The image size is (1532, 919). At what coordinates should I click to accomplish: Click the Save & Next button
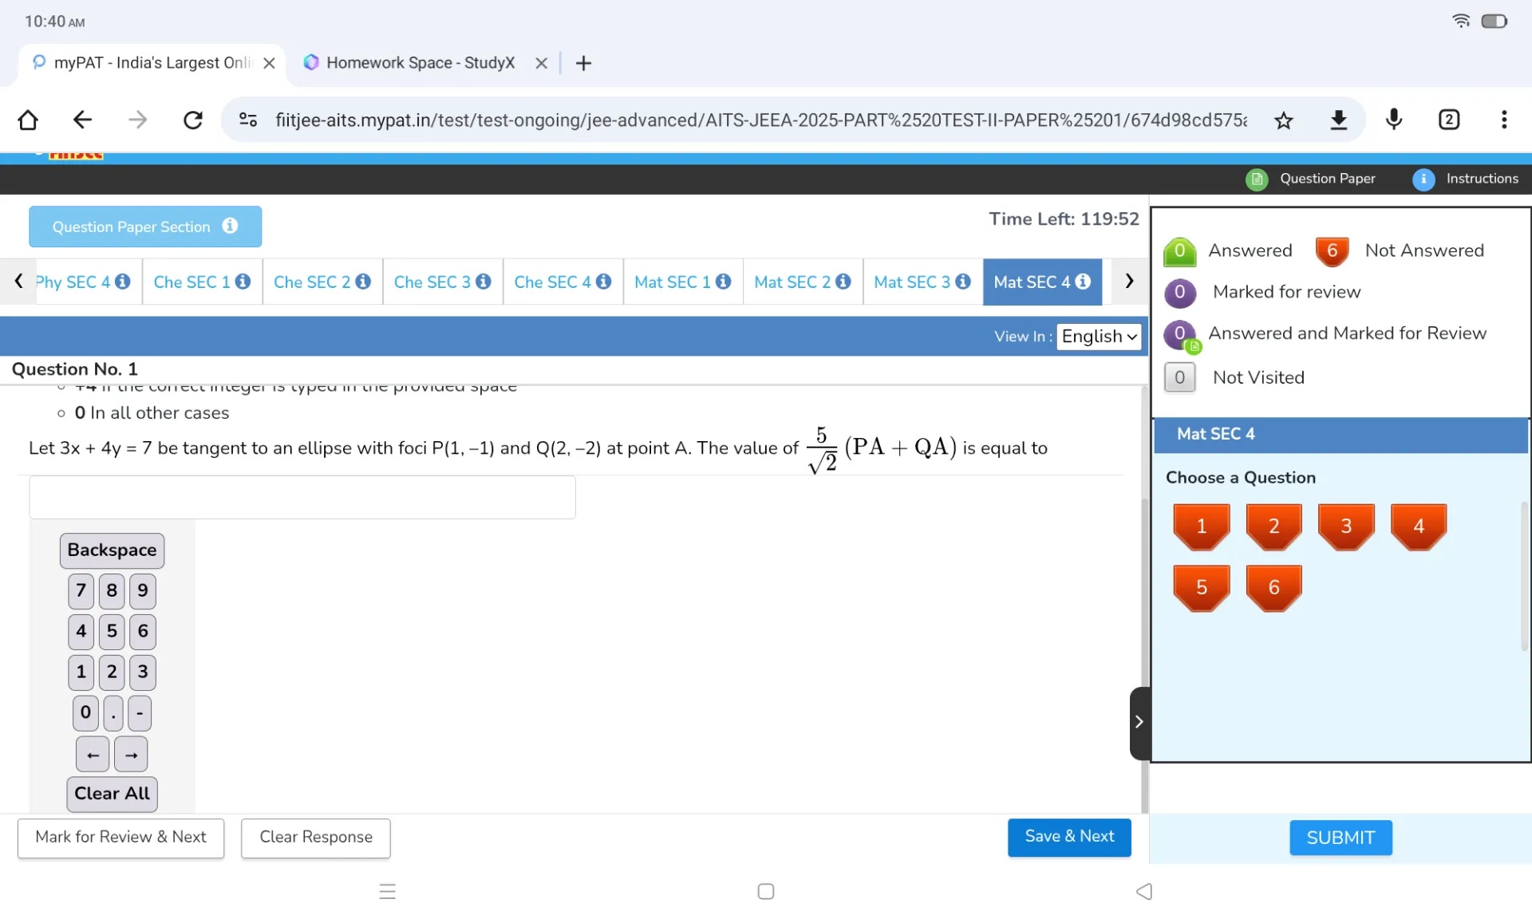click(1068, 837)
